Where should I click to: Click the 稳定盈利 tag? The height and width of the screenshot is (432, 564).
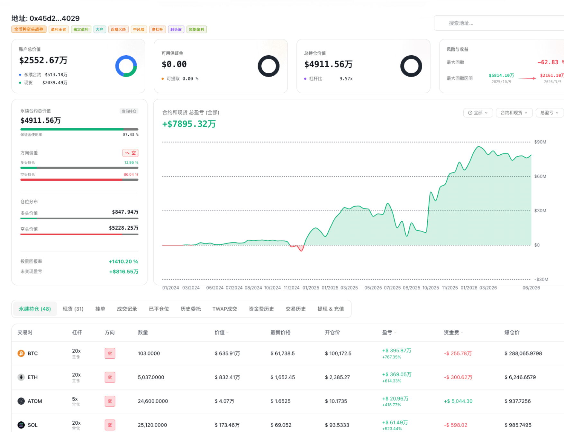point(81,29)
